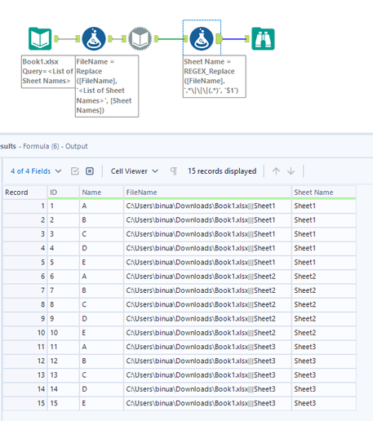Click the Input Data output anchor
The height and width of the screenshot is (421, 373).
(x=56, y=38)
